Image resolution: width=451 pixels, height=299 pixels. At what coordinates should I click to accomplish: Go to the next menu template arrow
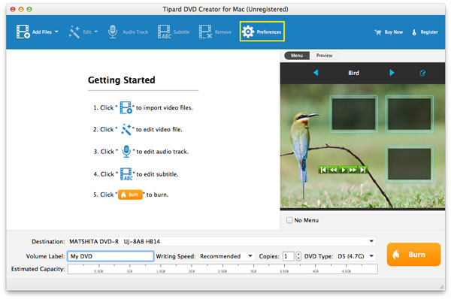[392, 73]
